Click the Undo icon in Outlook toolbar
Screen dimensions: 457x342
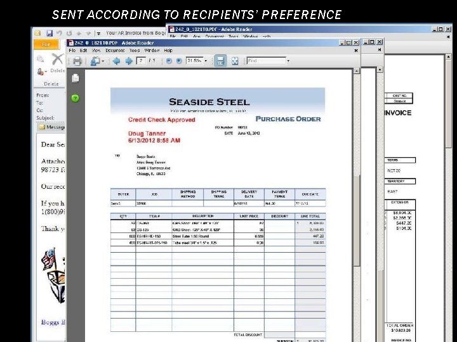[x=60, y=33]
